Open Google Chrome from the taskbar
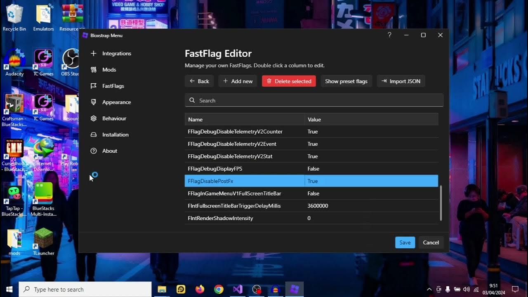The image size is (528, 297). (x=219, y=290)
